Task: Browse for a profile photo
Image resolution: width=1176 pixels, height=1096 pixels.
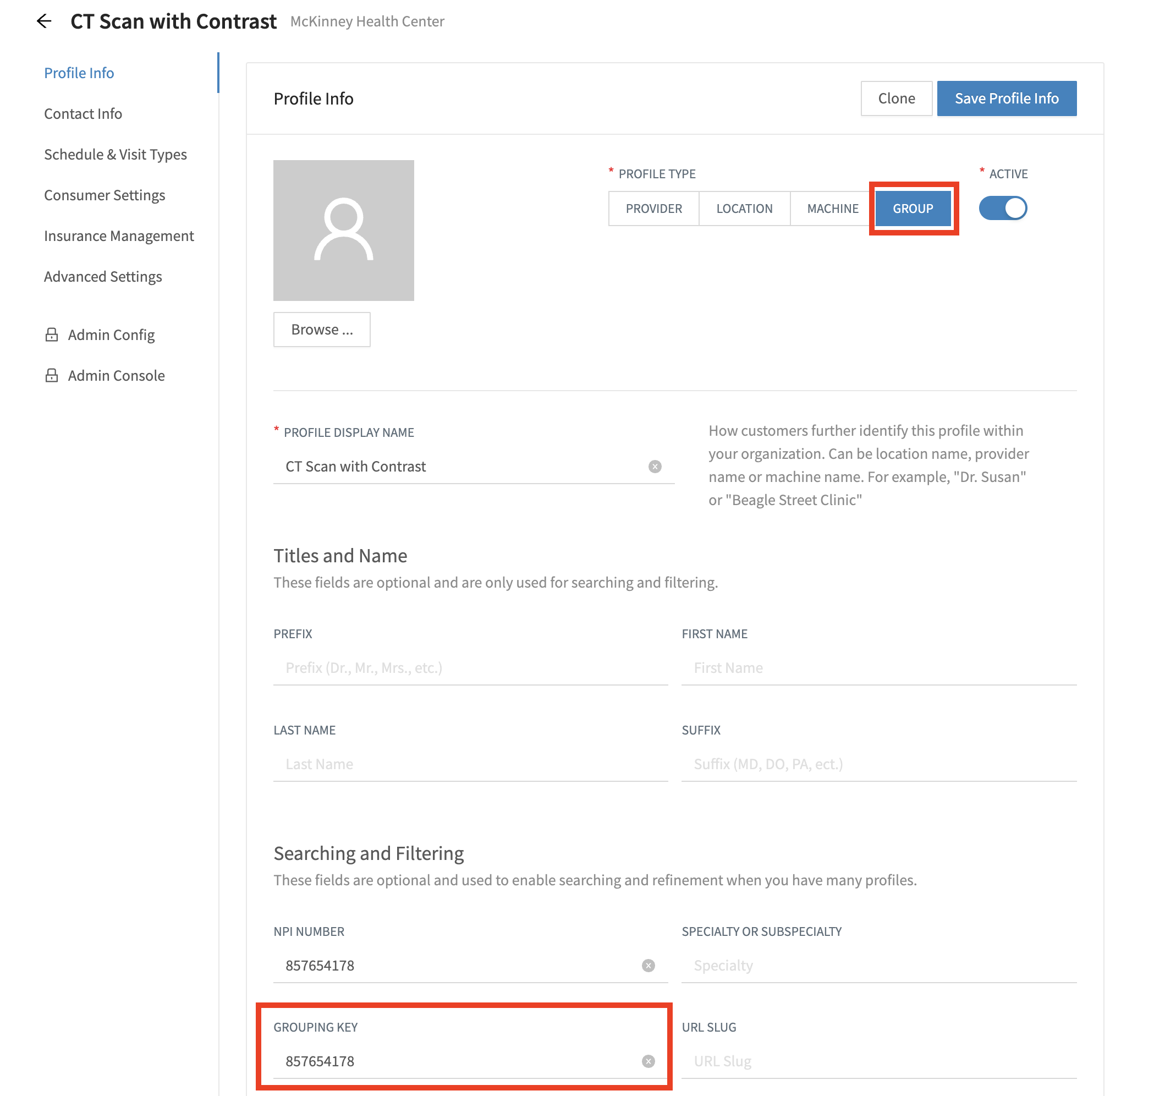Action: click(x=321, y=330)
